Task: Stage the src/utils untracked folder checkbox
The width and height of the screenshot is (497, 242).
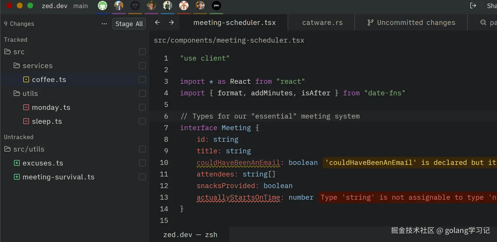Action: (x=142, y=149)
